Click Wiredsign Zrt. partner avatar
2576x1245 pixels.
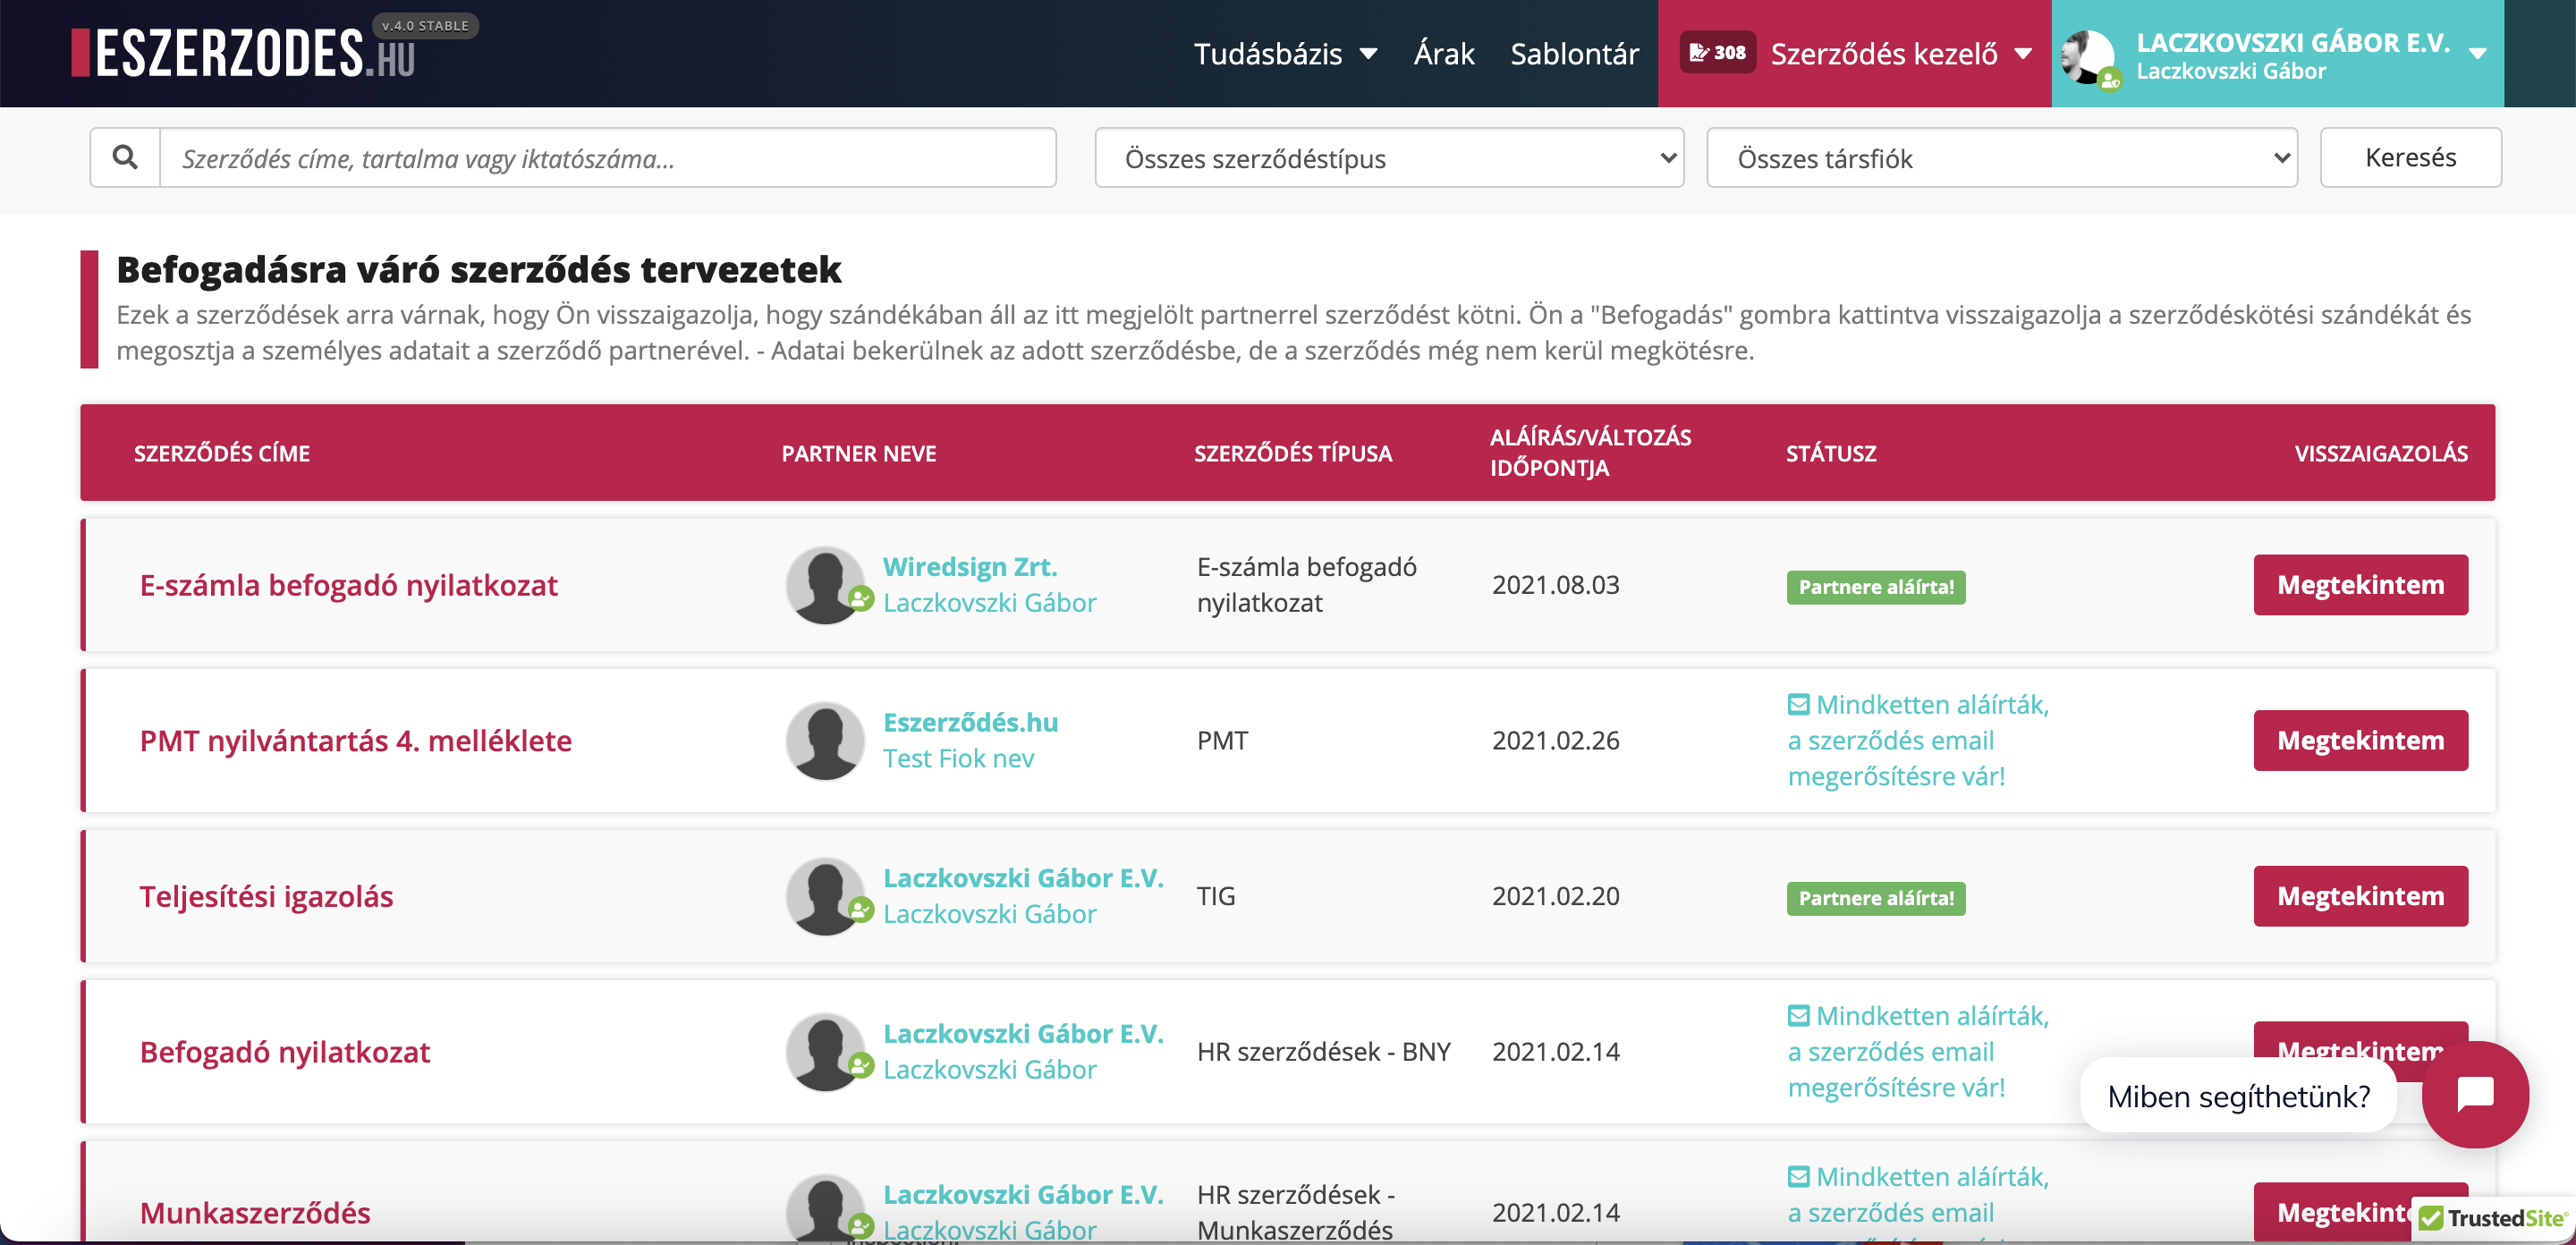(x=824, y=585)
